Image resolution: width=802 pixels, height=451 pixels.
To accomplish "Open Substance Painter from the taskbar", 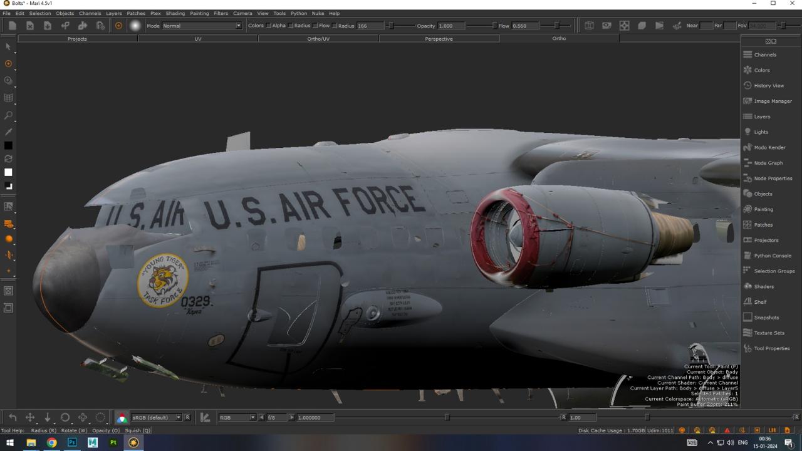I will coord(113,442).
